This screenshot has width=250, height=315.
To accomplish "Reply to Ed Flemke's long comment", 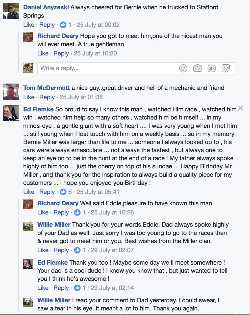I will pyautogui.click(x=47, y=192).
